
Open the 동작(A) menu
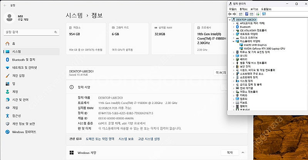(x=243, y=9)
